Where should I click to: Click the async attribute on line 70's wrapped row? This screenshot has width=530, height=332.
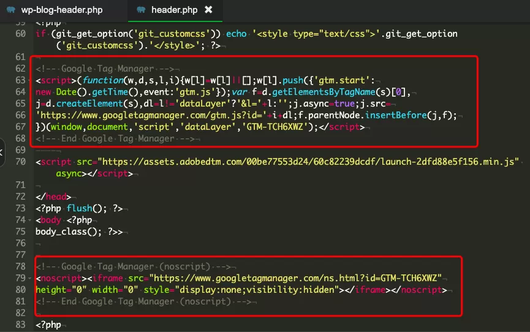[69, 174]
